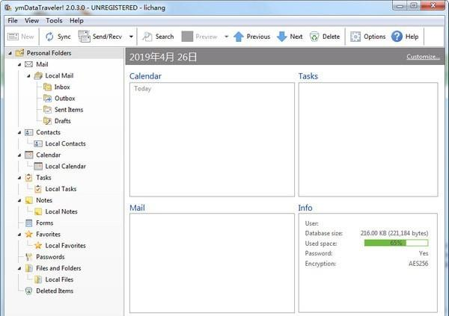The width and height of the screenshot is (449, 316).
Task: Open the Tasks section heading
Action: [308, 76]
